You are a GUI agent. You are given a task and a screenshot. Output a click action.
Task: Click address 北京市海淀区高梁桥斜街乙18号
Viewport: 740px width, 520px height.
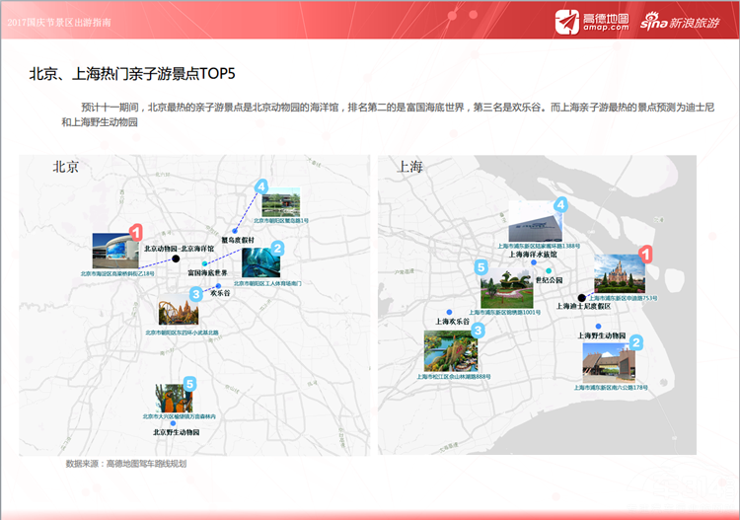coord(117,273)
